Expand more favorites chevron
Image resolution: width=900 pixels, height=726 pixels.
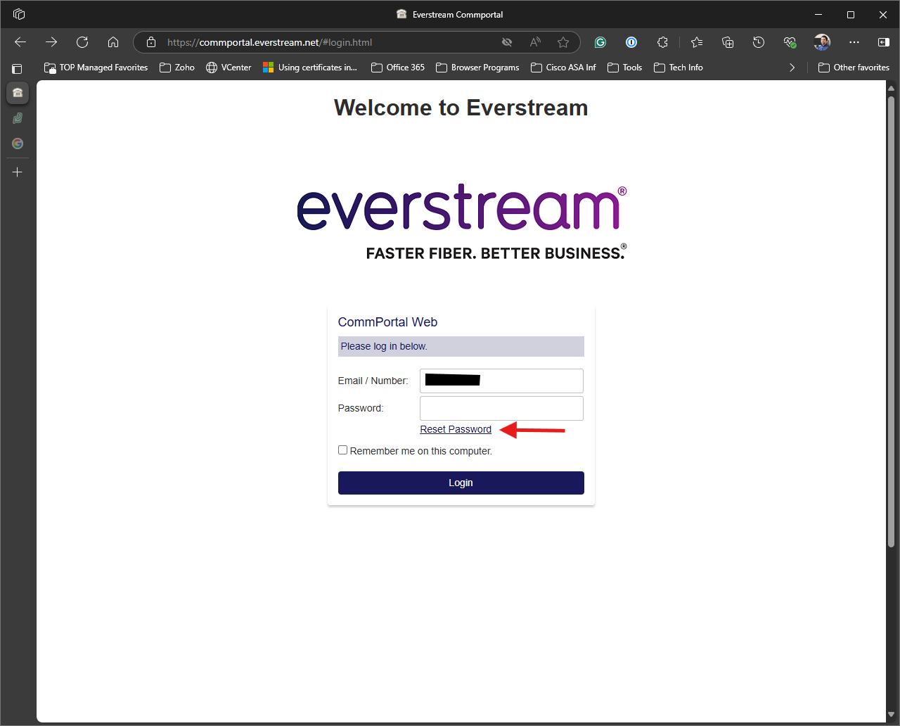[792, 68]
